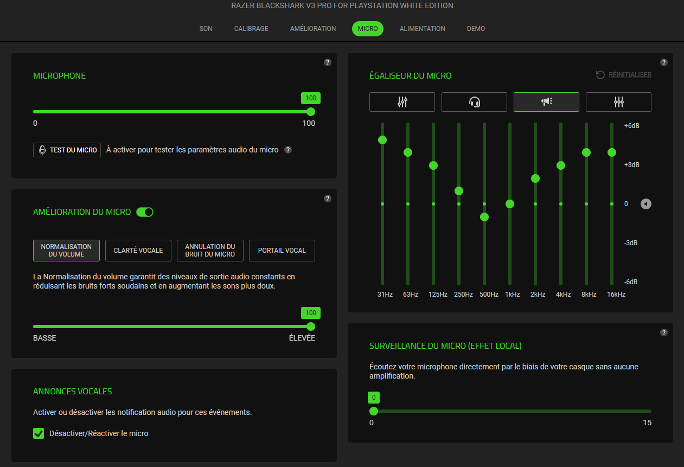Image resolution: width=684 pixels, height=467 pixels.
Task: Click the 4kHz equalizer band handle
Action: click(x=561, y=165)
